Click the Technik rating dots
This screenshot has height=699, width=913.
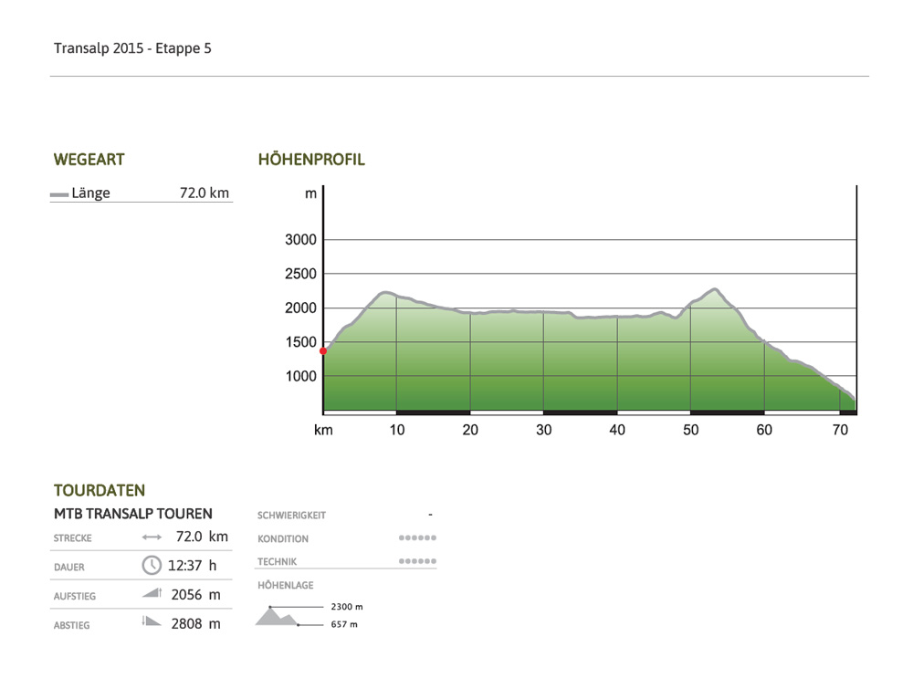(417, 561)
